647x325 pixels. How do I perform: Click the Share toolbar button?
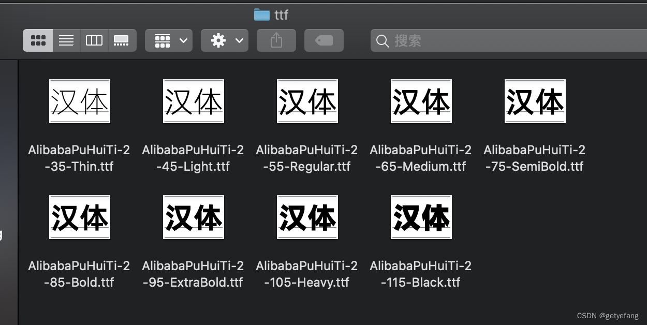tap(276, 40)
